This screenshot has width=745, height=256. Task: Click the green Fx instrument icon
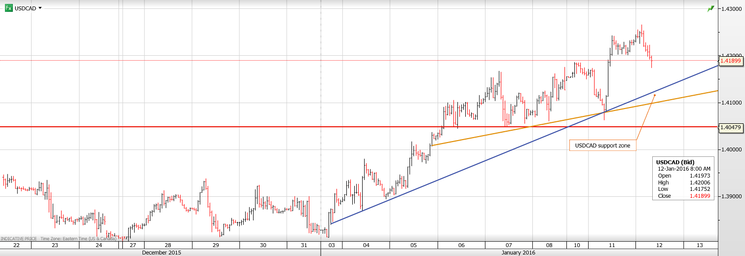pyautogui.click(x=8, y=8)
